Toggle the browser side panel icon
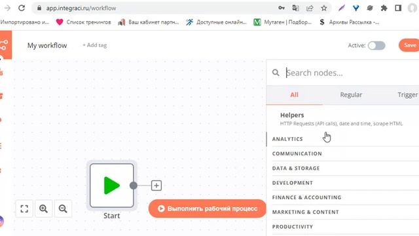The image size is (419, 236). [x=398, y=8]
